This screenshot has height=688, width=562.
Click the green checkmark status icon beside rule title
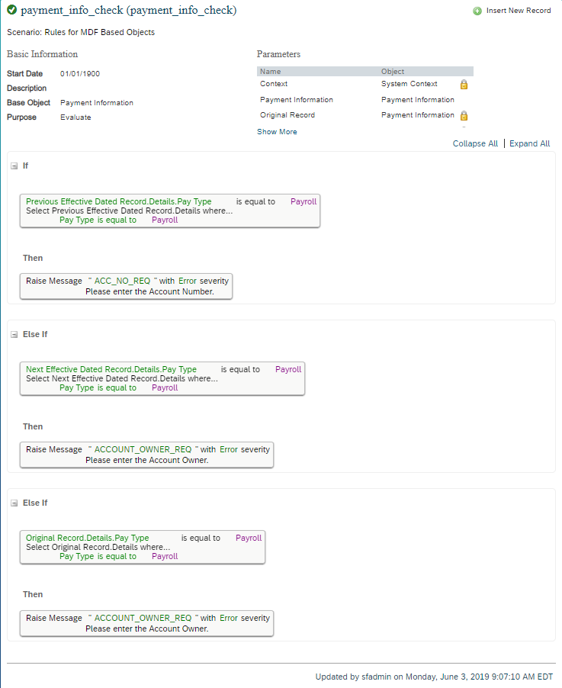[x=12, y=10]
